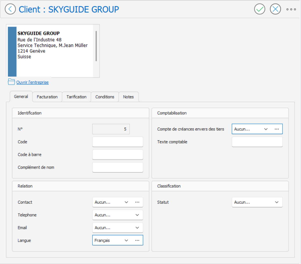Click the Suisse country line
The height and width of the screenshot is (264, 301).
(x=24, y=57)
